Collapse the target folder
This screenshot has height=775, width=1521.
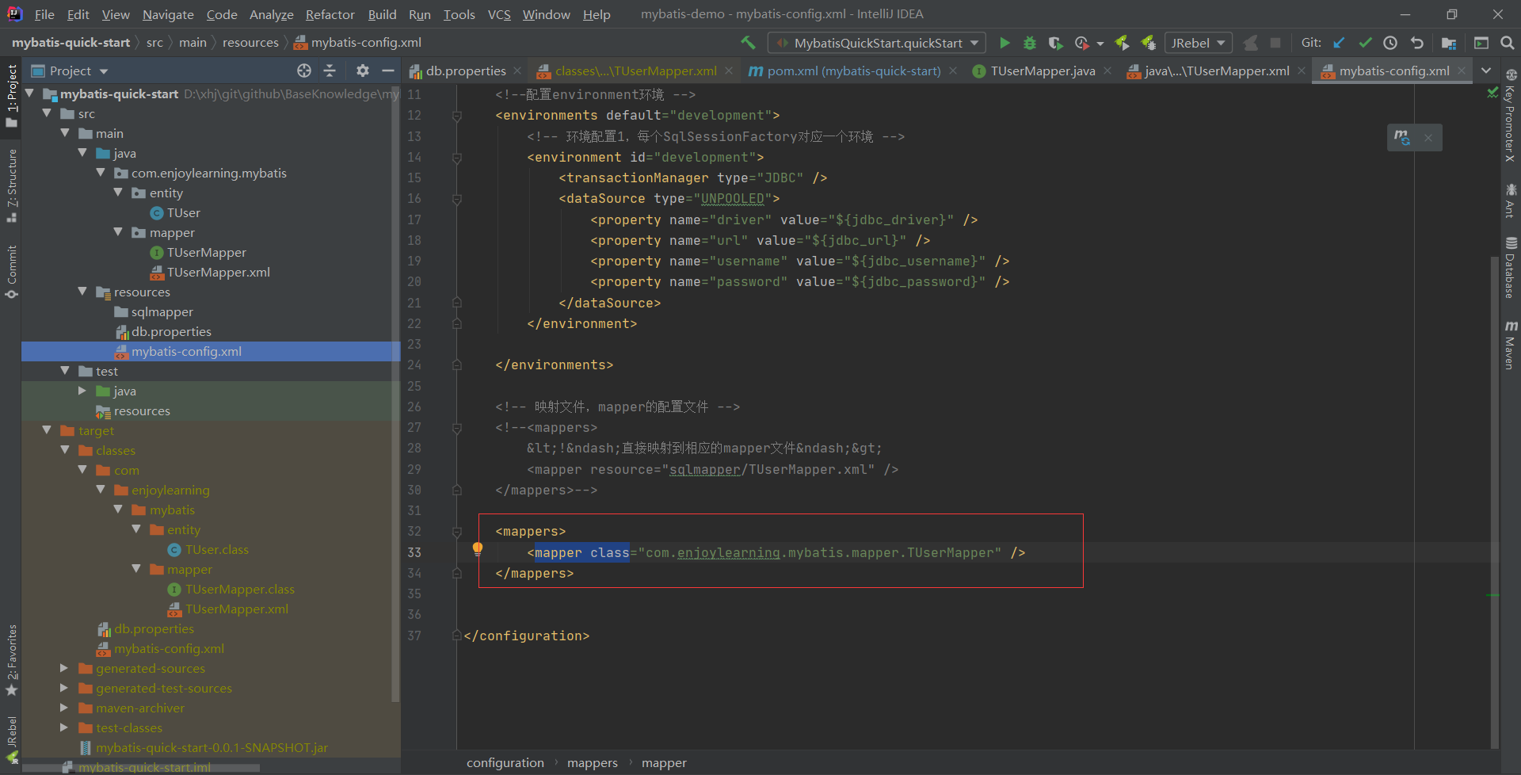46,430
